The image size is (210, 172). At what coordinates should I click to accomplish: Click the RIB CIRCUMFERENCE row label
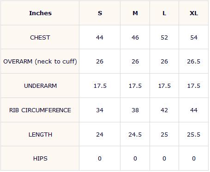[40, 110]
